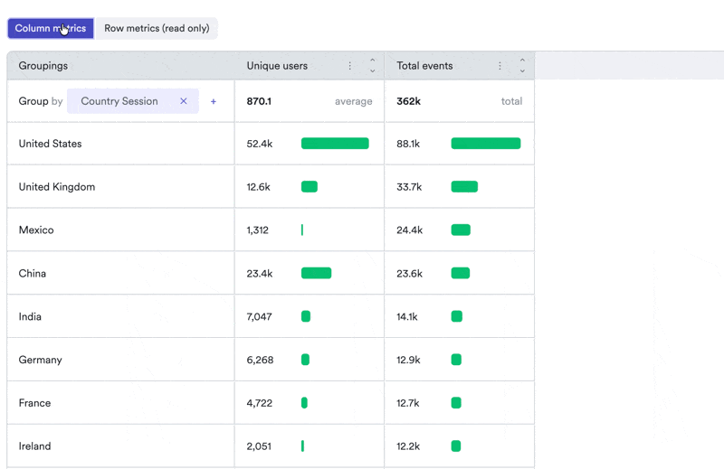Click the 12.7k total events value

tap(408, 403)
